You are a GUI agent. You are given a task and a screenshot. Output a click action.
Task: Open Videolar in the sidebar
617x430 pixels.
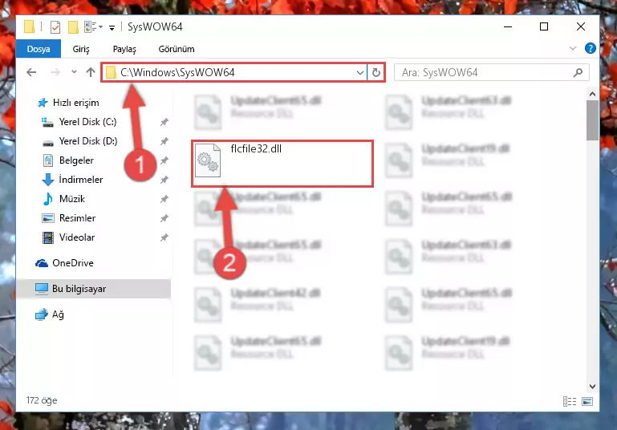tap(77, 237)
